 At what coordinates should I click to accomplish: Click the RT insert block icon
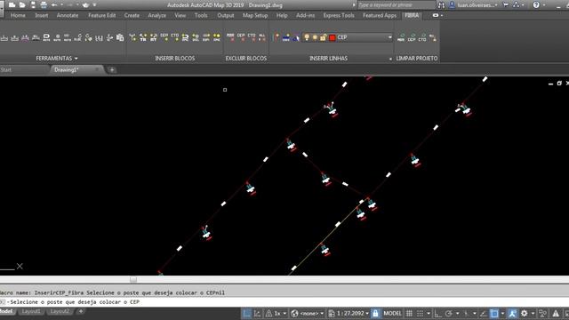(x=154, y=37)
